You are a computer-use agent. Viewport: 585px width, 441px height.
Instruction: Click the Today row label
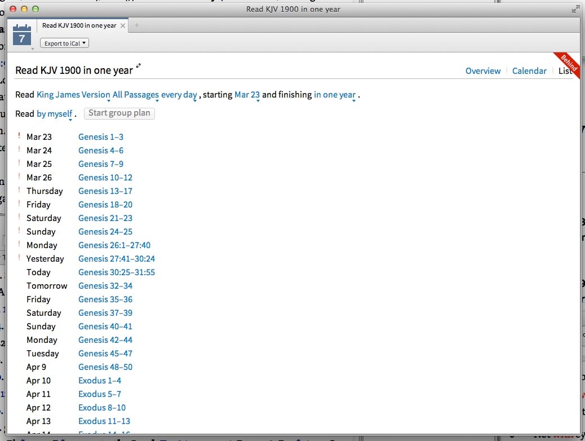click(38, 272)
